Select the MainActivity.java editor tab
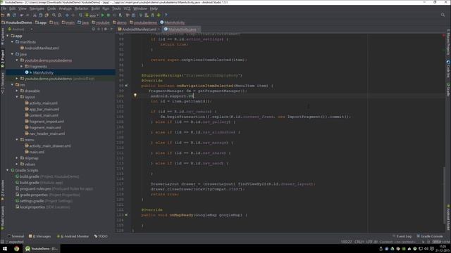 [x=182, y=30]
